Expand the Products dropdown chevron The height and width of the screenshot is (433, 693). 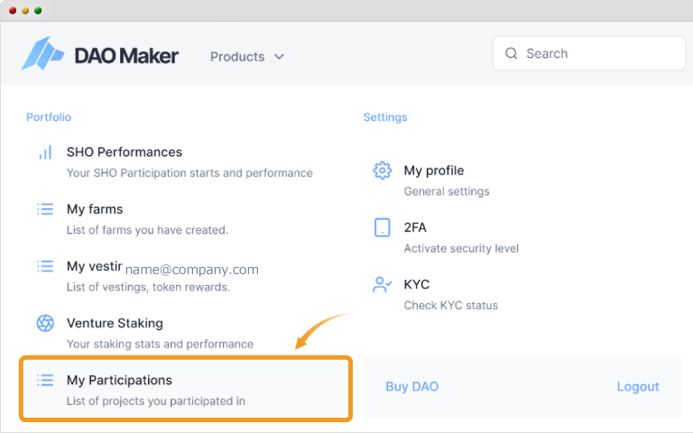279,57
